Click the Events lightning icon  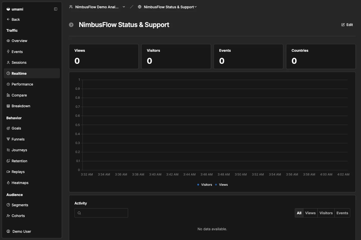(x=8, y=51)
